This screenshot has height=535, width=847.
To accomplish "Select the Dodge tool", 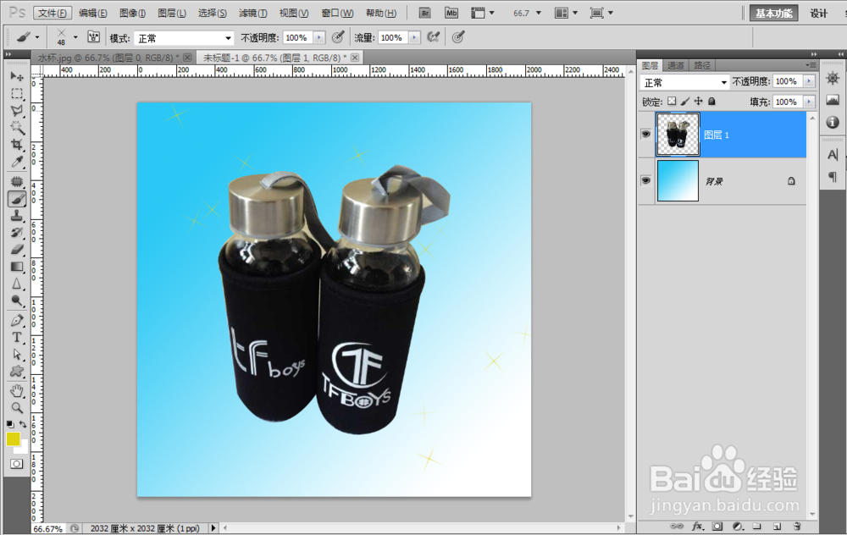I will 17,301.
